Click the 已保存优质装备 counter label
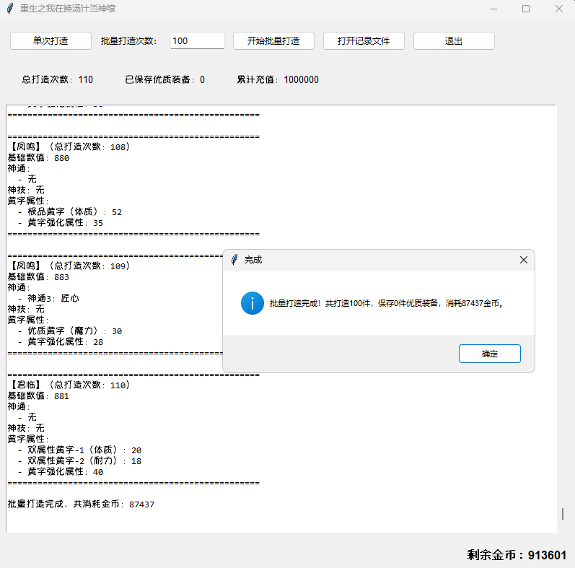Viewport: 575px width, 568px height. (164, 80)
